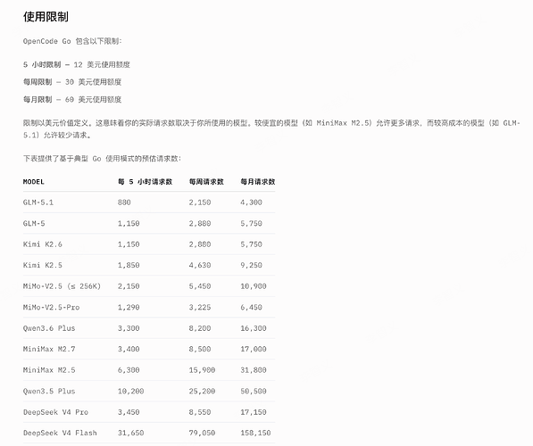Click the 下表提供了基于典型 Go sentence
The width and height of the screenshot is (533, 446).
click(x=102, y=159)
